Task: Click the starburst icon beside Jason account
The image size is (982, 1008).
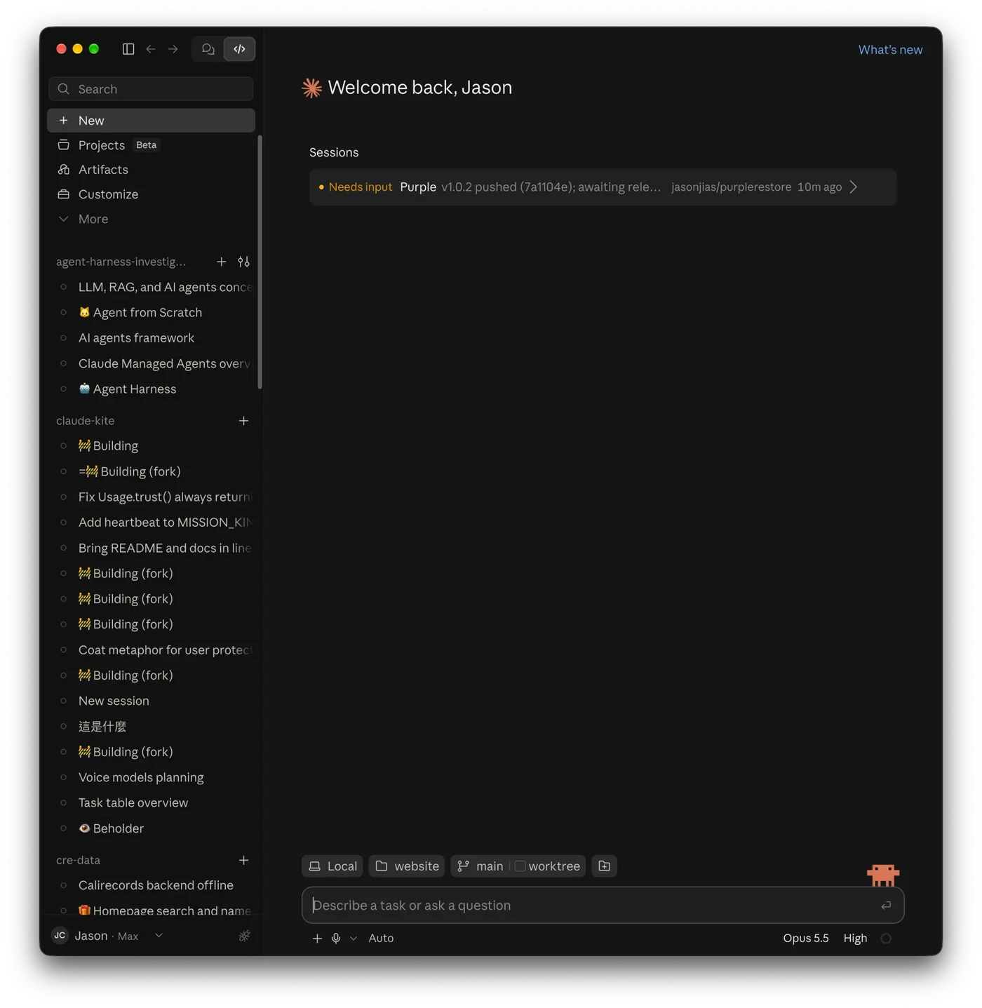Action: (244, 936)
